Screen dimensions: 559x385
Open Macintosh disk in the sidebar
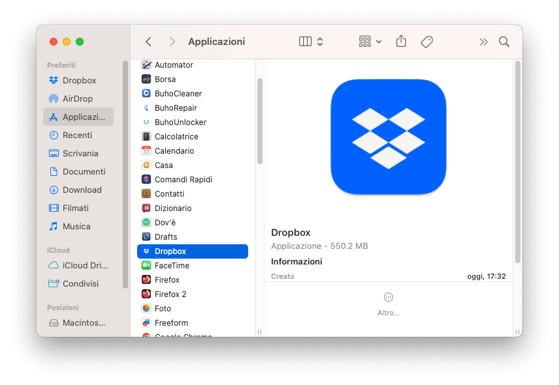[x=78, y=323]
